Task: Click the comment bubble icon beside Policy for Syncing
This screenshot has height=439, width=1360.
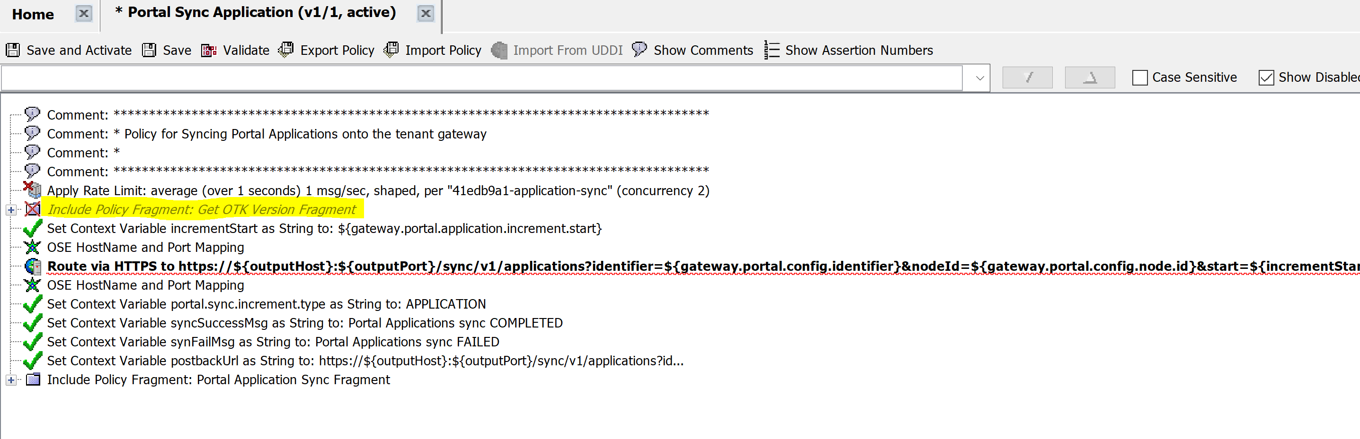Action: pyautogui.click(x=32, y=133)
